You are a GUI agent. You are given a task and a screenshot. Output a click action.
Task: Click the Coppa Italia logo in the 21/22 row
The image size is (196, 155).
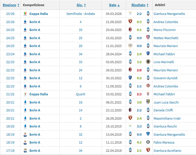tap(25, 94)
